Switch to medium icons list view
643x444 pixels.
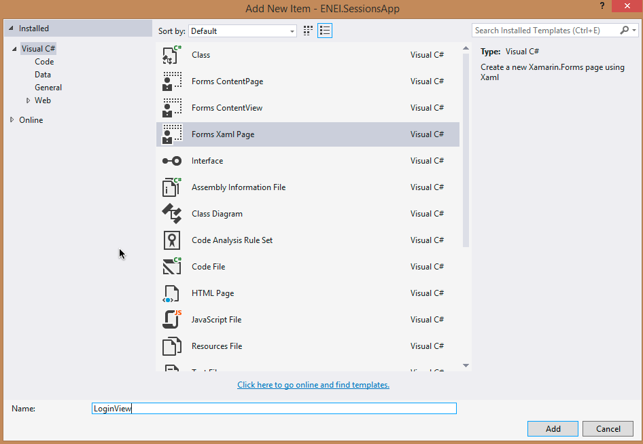tap(325, 31)
